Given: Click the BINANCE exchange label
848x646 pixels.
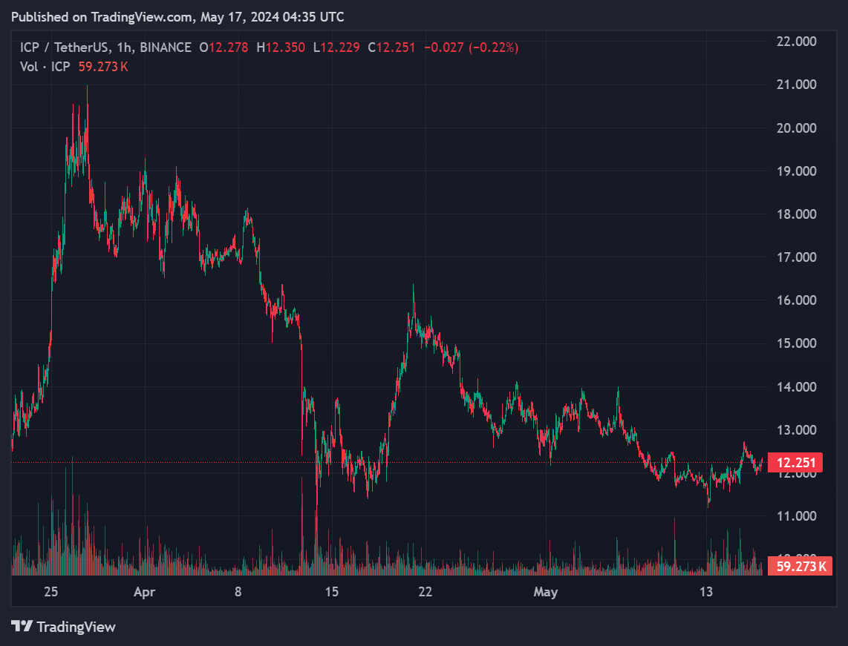Looking at the screenshot, I should tap(164, 47).
